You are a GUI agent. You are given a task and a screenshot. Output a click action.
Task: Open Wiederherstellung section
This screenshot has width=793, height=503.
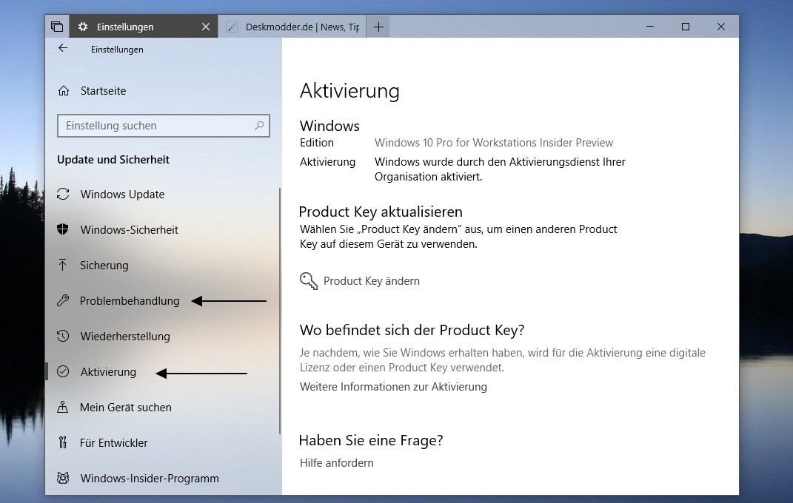click(125, 337)
